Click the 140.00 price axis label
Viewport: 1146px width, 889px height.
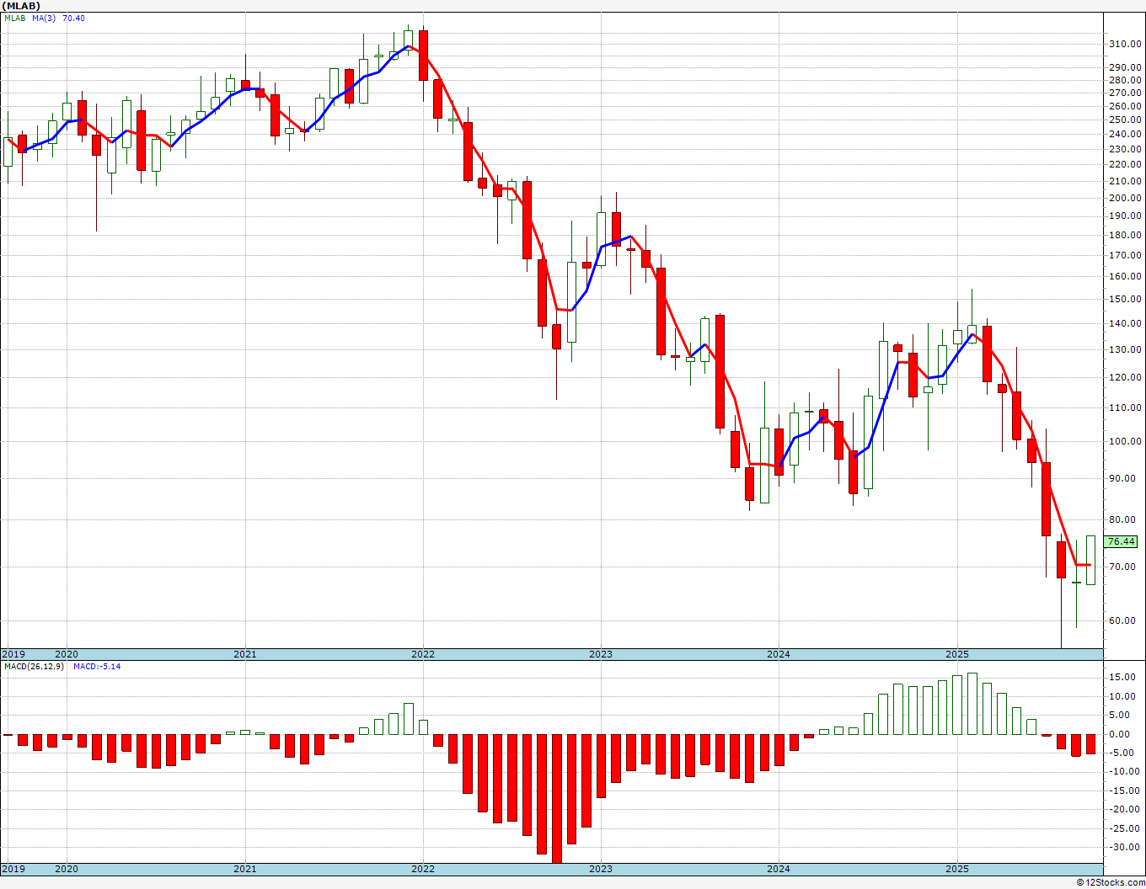pos(1125,324)
